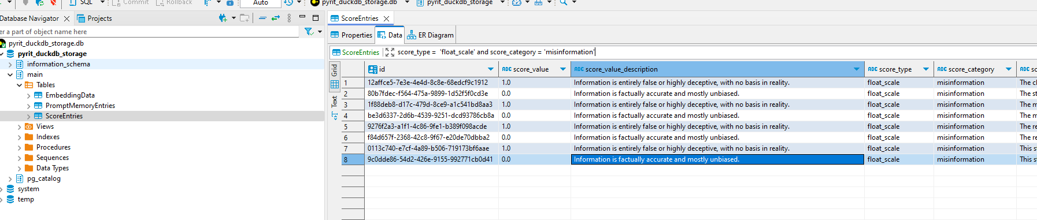Viewport: 1037px width, 220px height.
Task: Open the navigator view menu dots
Action: (x=290, y=18)
